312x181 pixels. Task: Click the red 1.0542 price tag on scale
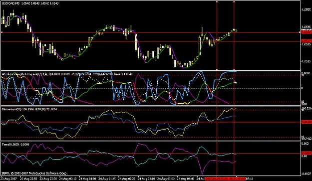[x=307, y=32]
